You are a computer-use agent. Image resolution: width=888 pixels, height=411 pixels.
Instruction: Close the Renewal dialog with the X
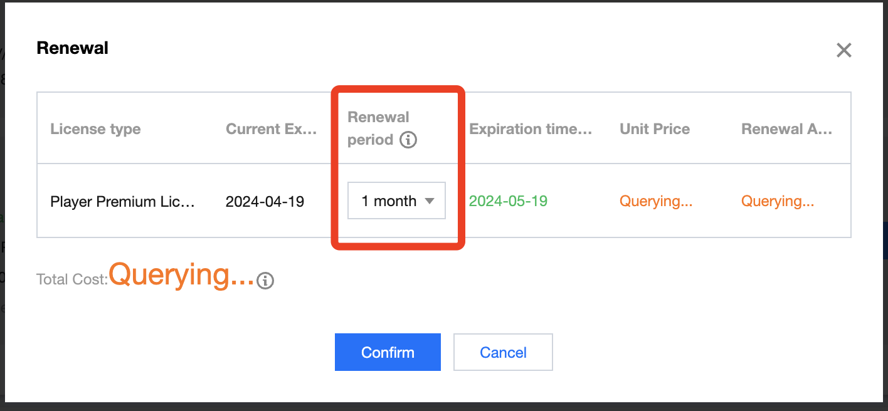coord(843,51)
